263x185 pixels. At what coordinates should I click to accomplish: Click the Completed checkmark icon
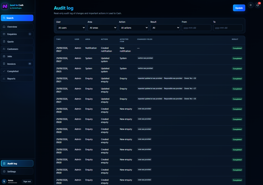pyautogui.click(x=4, y=71)
